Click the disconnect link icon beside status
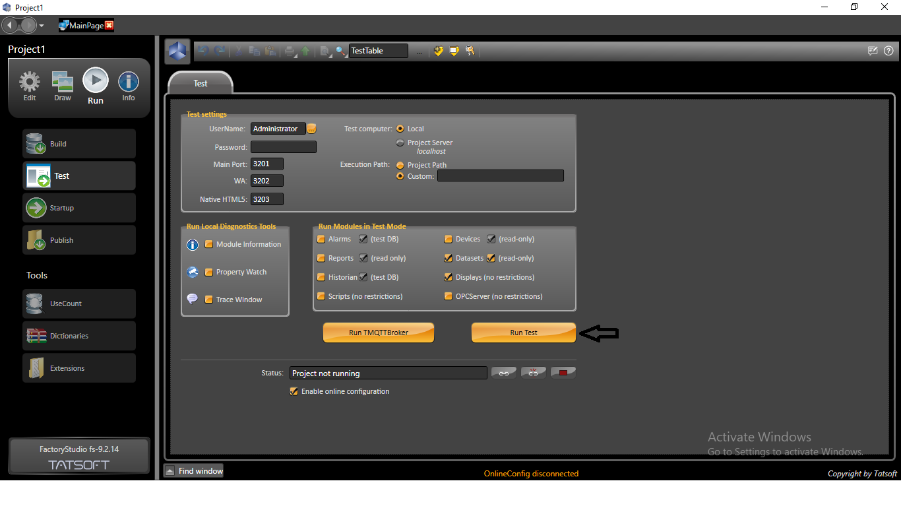 (534, 373)
